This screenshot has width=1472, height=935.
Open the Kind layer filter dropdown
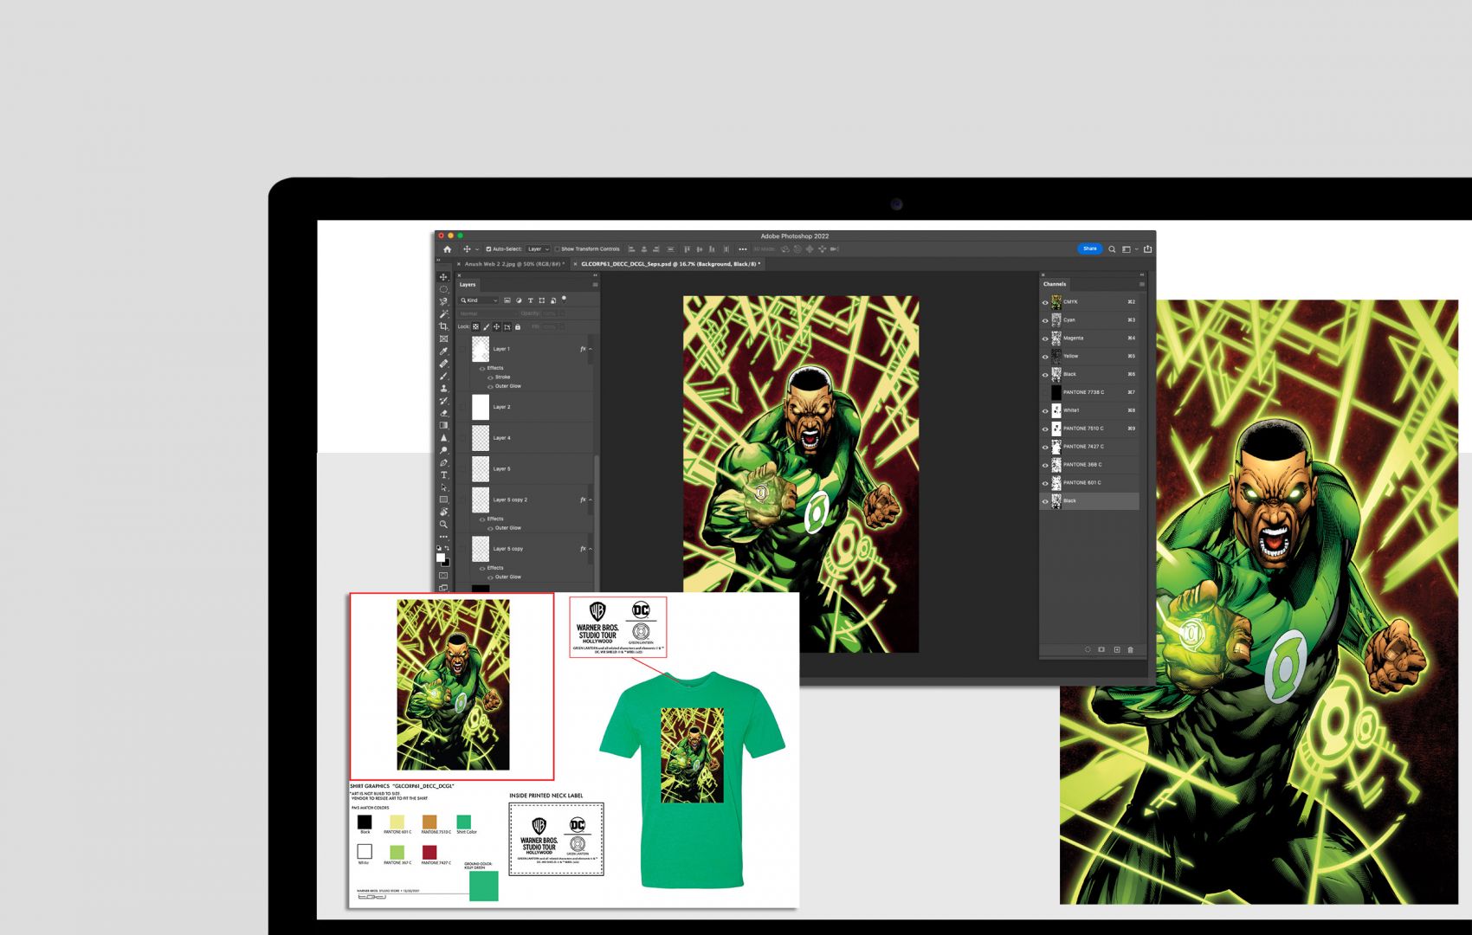coord(479,300)
